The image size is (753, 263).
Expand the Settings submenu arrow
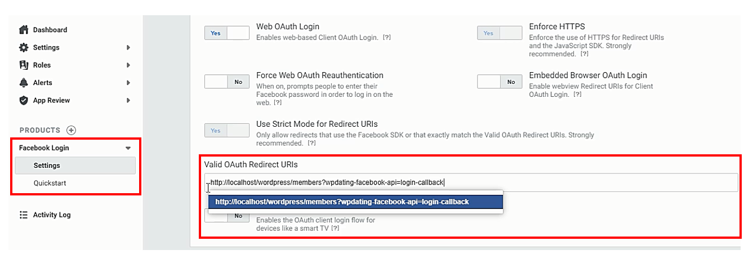coord(128,48)
